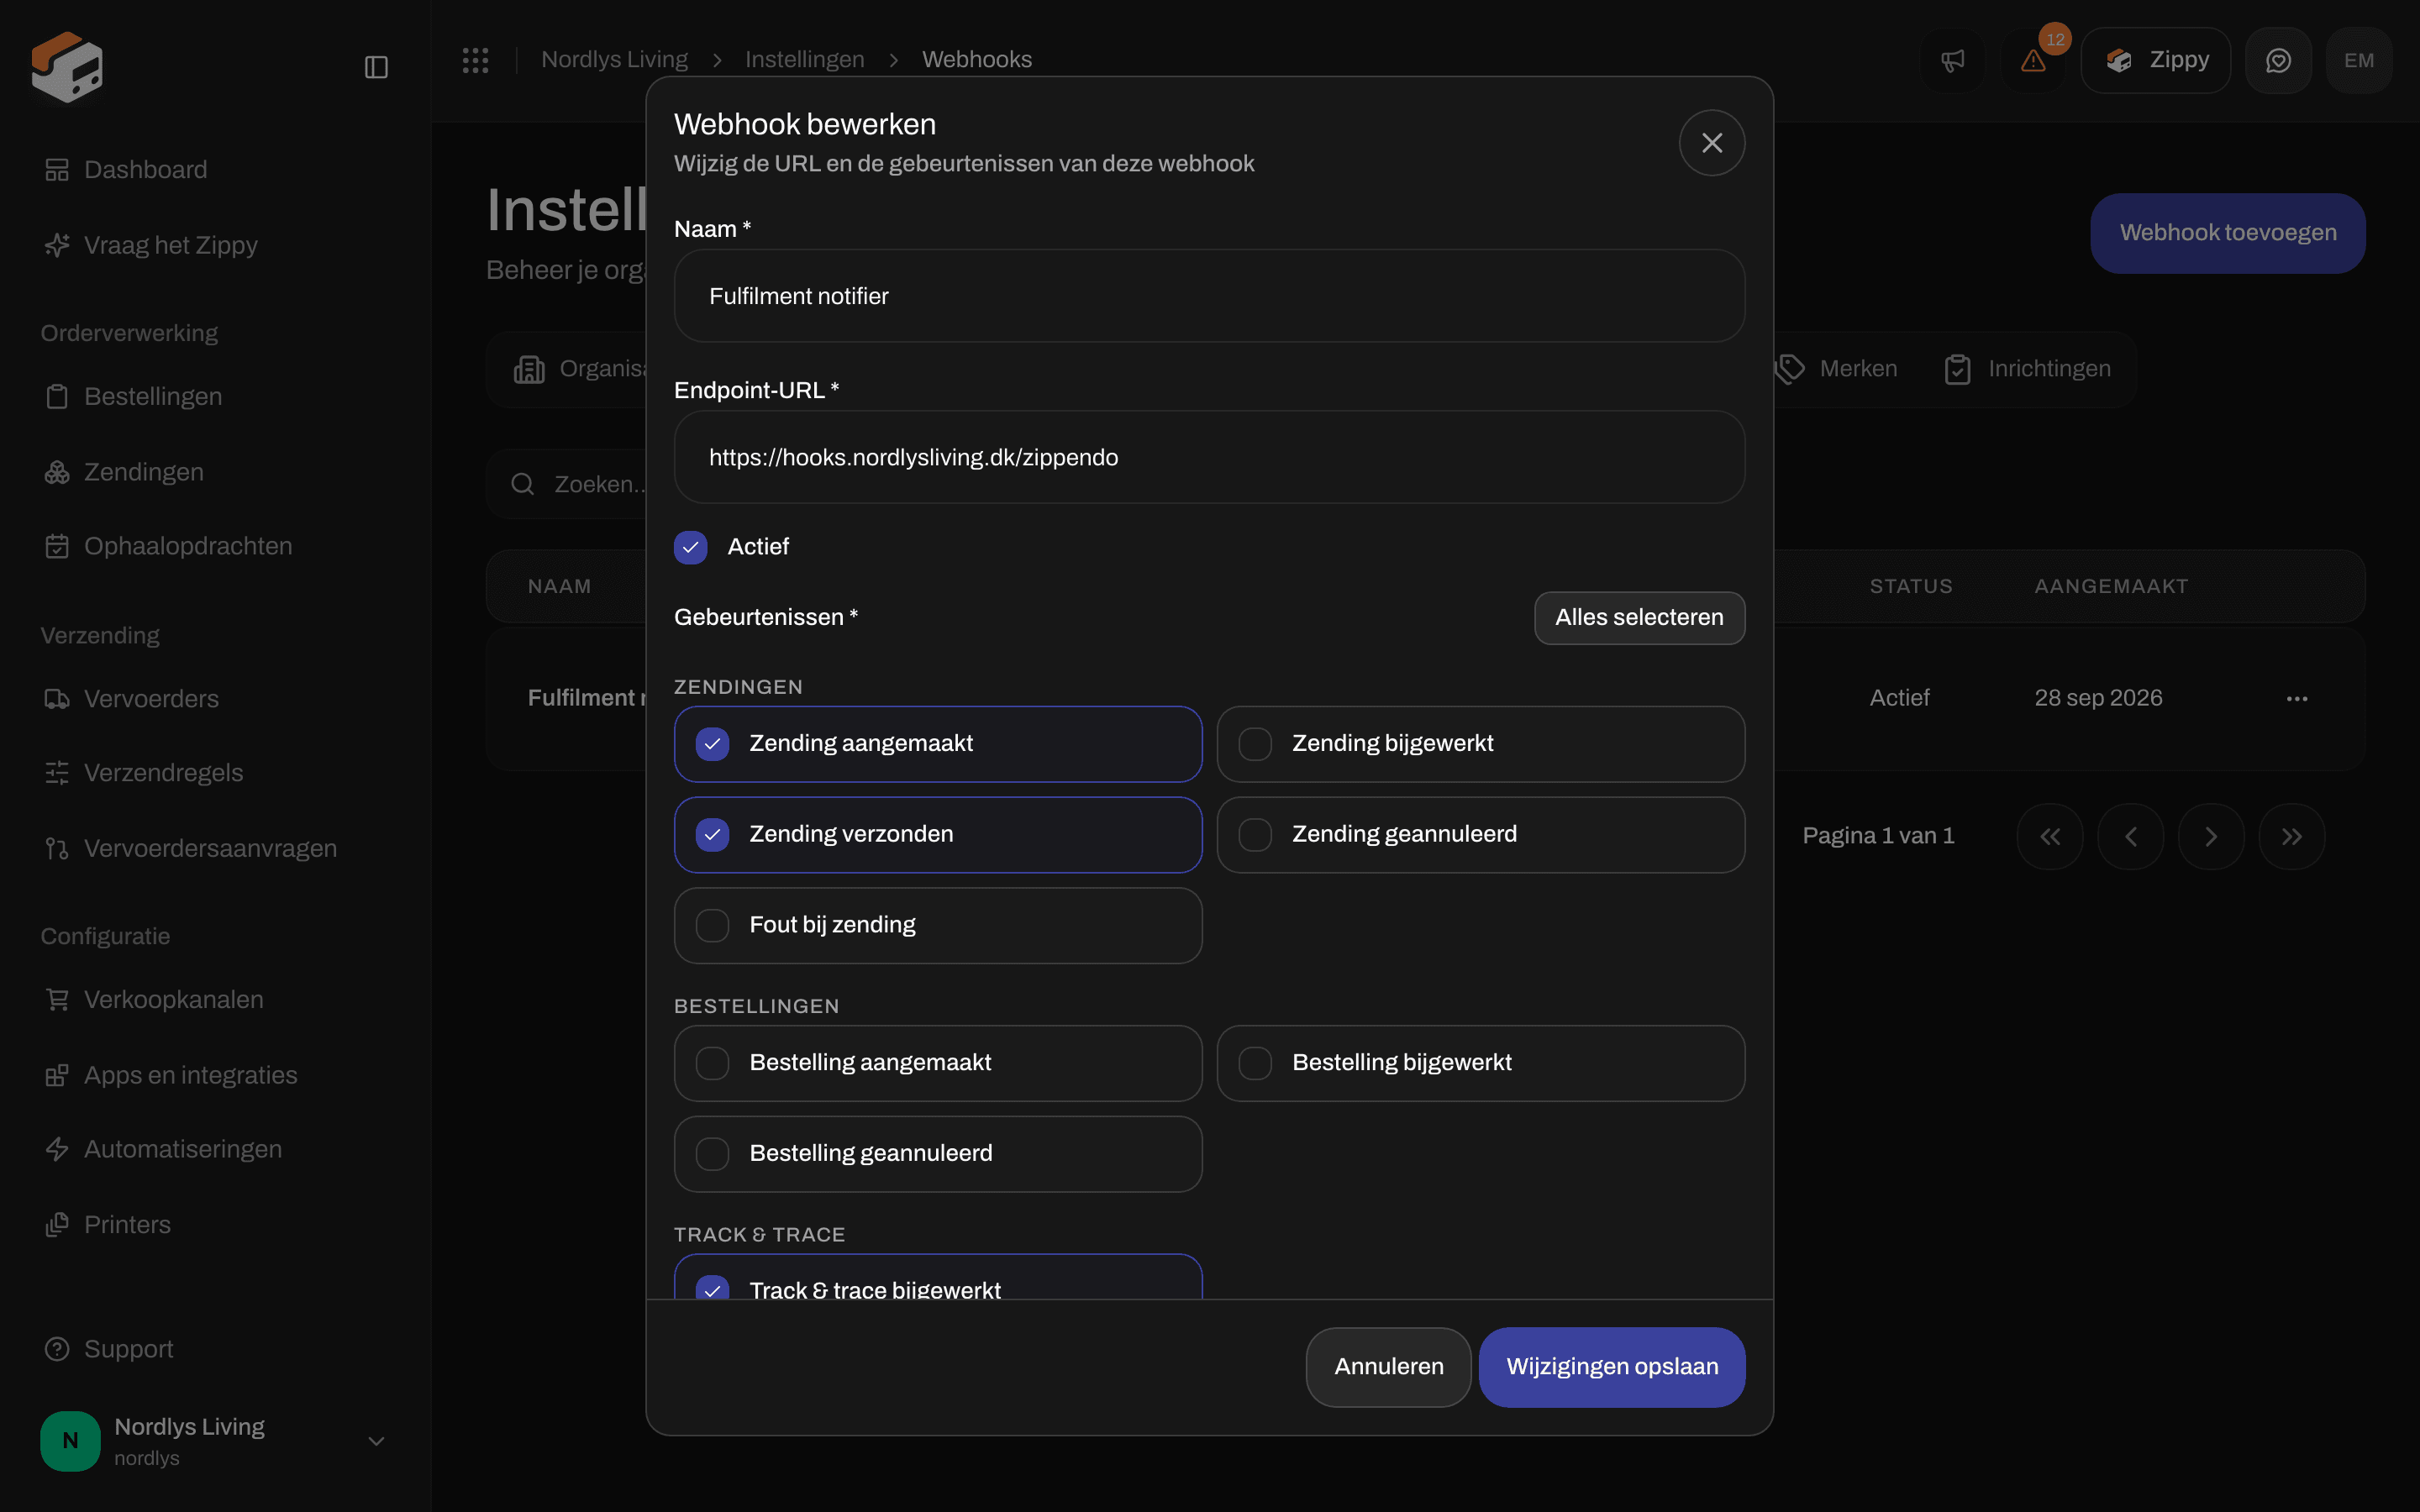Open alerts warning icon with 12 badge
This screenshot has width=2420, height=1512.
tap(2033, 61)
